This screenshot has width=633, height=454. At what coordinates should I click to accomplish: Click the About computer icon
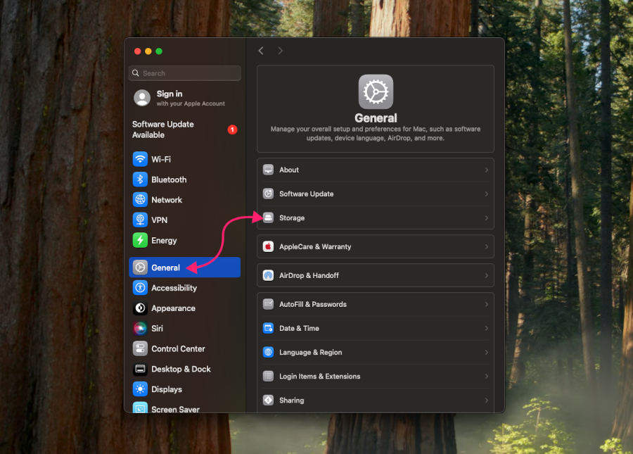[x=268, y=170]
